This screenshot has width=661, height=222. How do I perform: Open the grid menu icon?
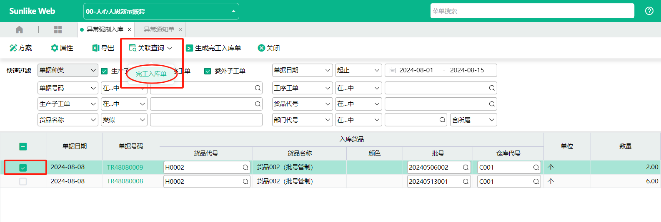click(58, 30)
